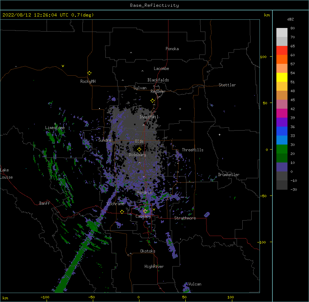Click the Banff town label

(44, 203)
